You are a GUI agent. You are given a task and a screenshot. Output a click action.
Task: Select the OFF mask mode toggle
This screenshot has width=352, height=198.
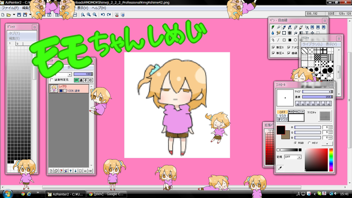(x=282, y=112)
